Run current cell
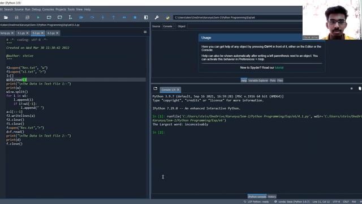 pos(49,18)
